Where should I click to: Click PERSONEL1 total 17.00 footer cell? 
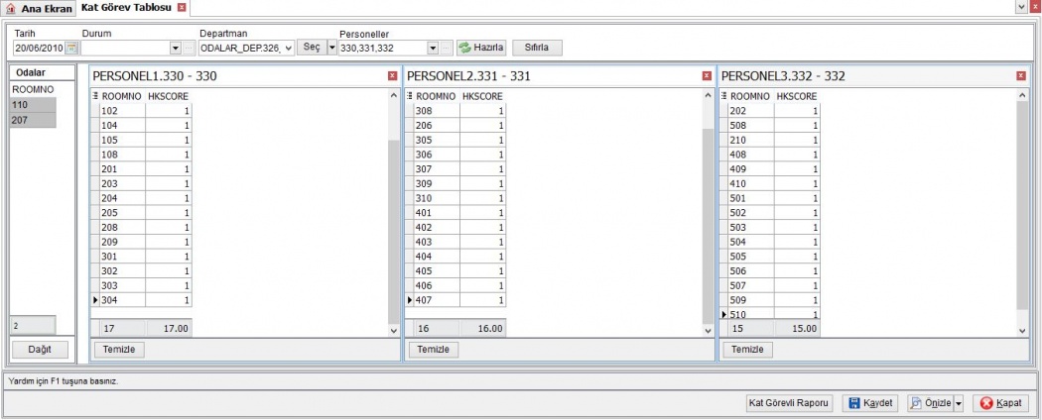pos(169,329)
